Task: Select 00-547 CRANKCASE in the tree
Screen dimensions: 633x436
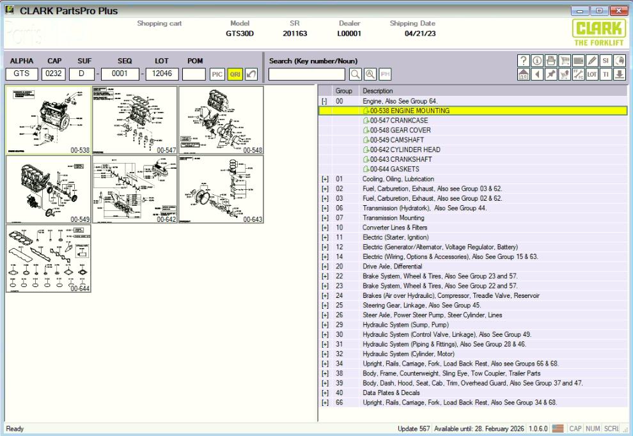Action: pyautogui.click(x=398, y=120)
